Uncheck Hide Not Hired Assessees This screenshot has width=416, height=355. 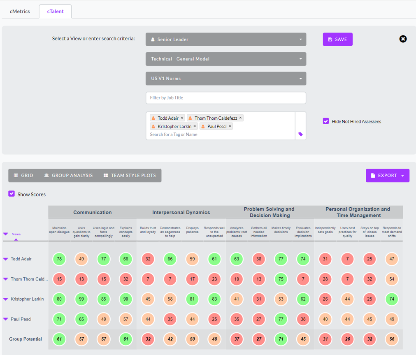326,121
